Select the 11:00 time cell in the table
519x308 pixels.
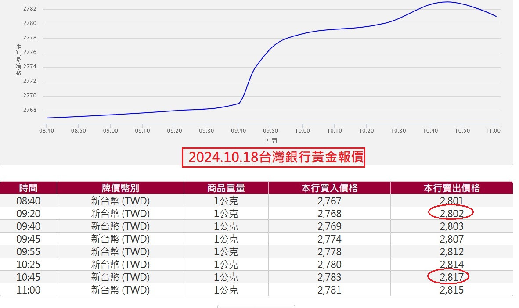click(x=29, y=290)
